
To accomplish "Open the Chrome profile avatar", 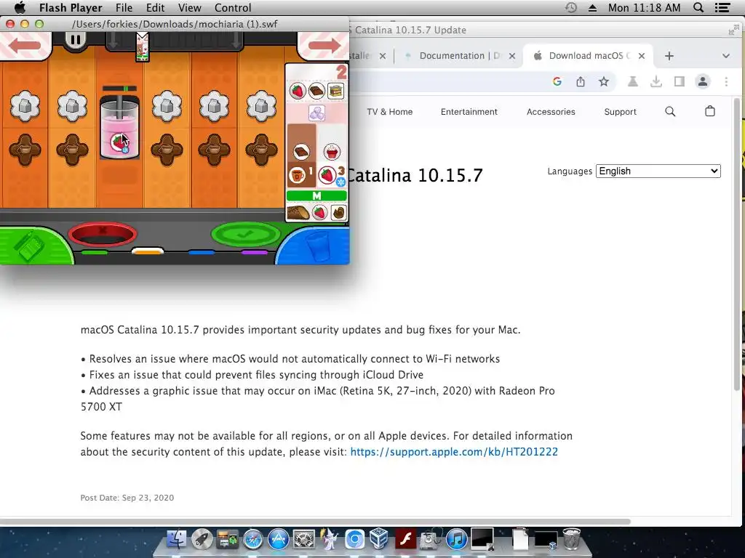I will (x=702, y=81).
